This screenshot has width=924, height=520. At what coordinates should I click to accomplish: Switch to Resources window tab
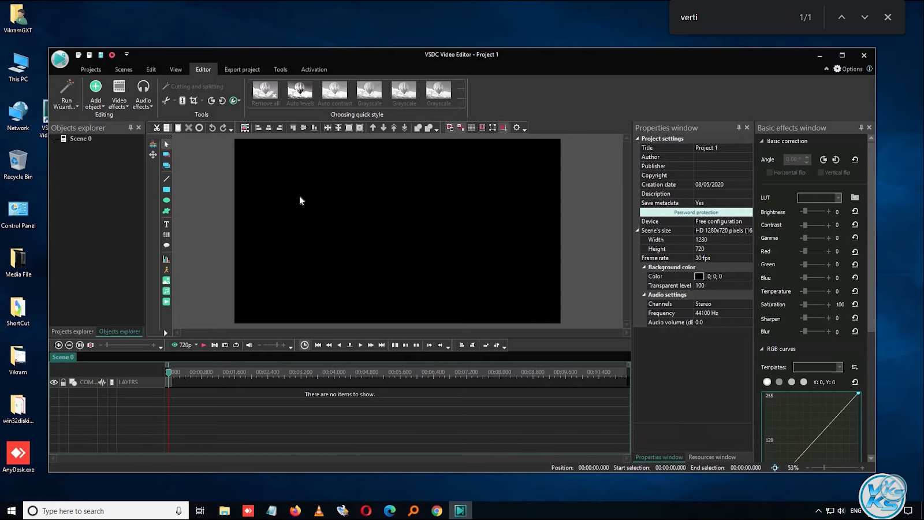(712, 457)
